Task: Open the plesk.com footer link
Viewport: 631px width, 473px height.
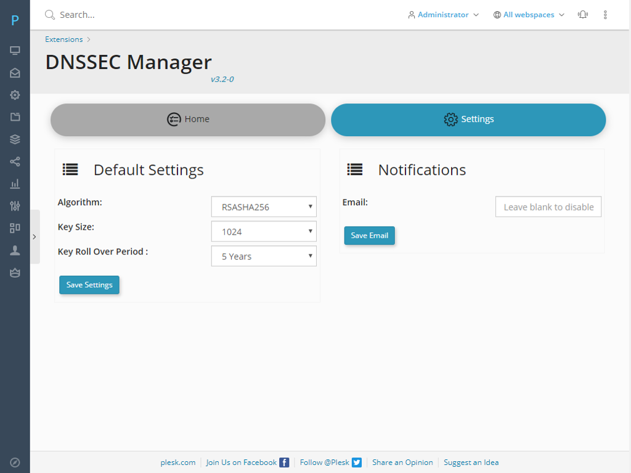Action: point(178,463)
